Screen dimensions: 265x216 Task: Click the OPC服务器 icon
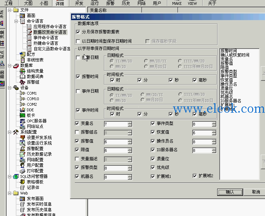(x=22, y=121)
